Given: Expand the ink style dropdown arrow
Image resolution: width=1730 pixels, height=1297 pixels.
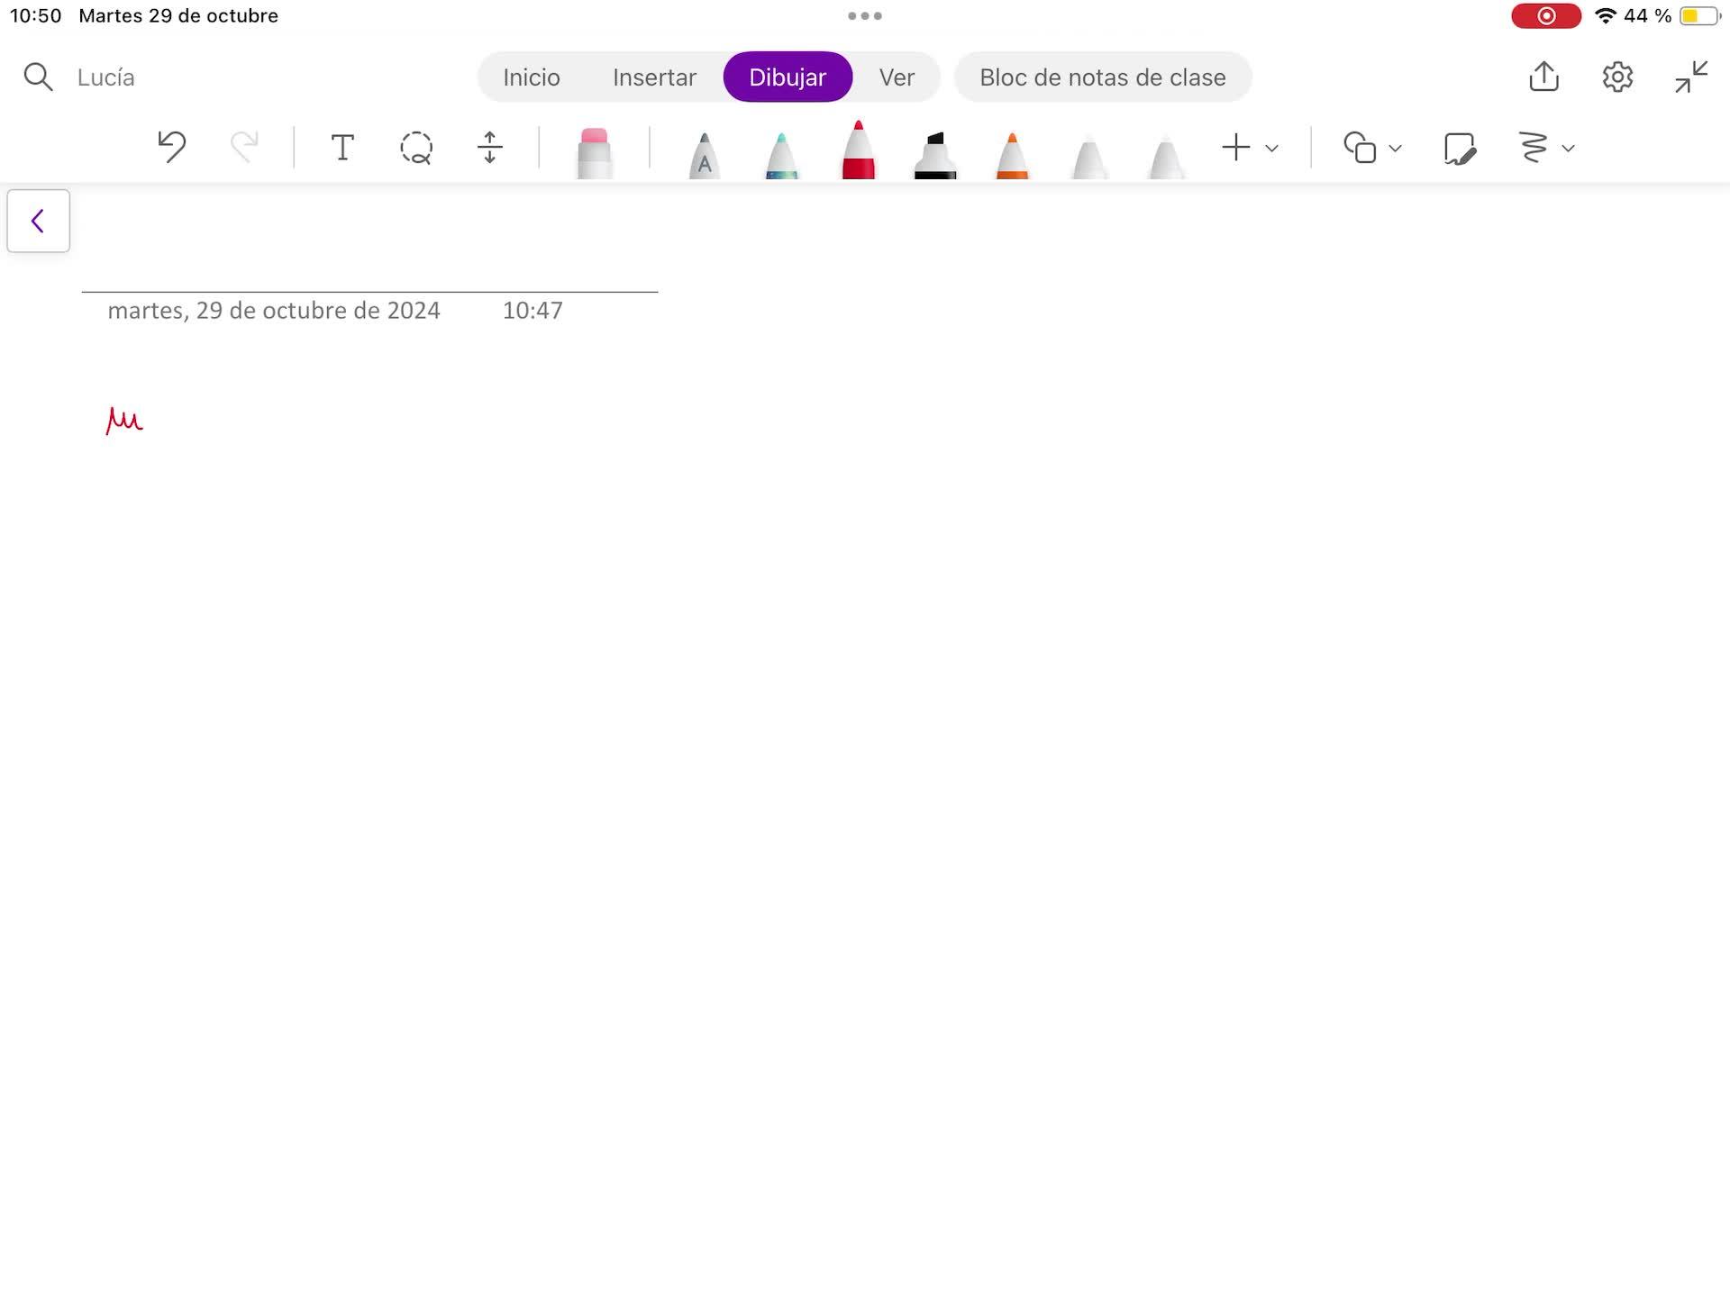Looking at the screenshot, I should click(x=1569, y=149).
